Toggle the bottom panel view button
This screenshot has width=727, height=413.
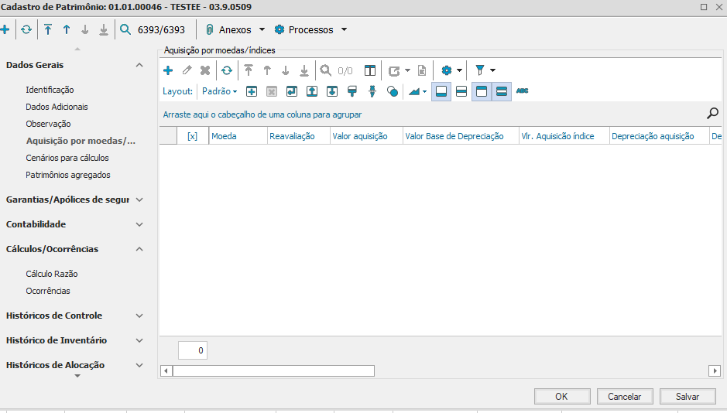(x=441, y=91)
